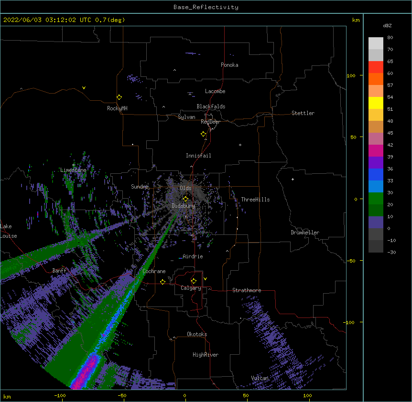The height and width of the screenshot is (402, 412).
Task: Click the Strathmore town label
Action: 247,290
